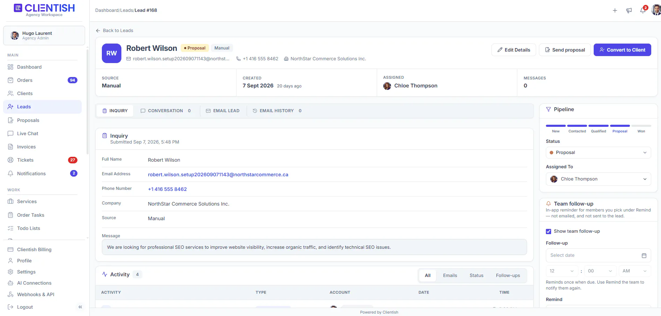Open the hour dropdown showing 12
Screen dimensions: 661x316
click(562, 271)
